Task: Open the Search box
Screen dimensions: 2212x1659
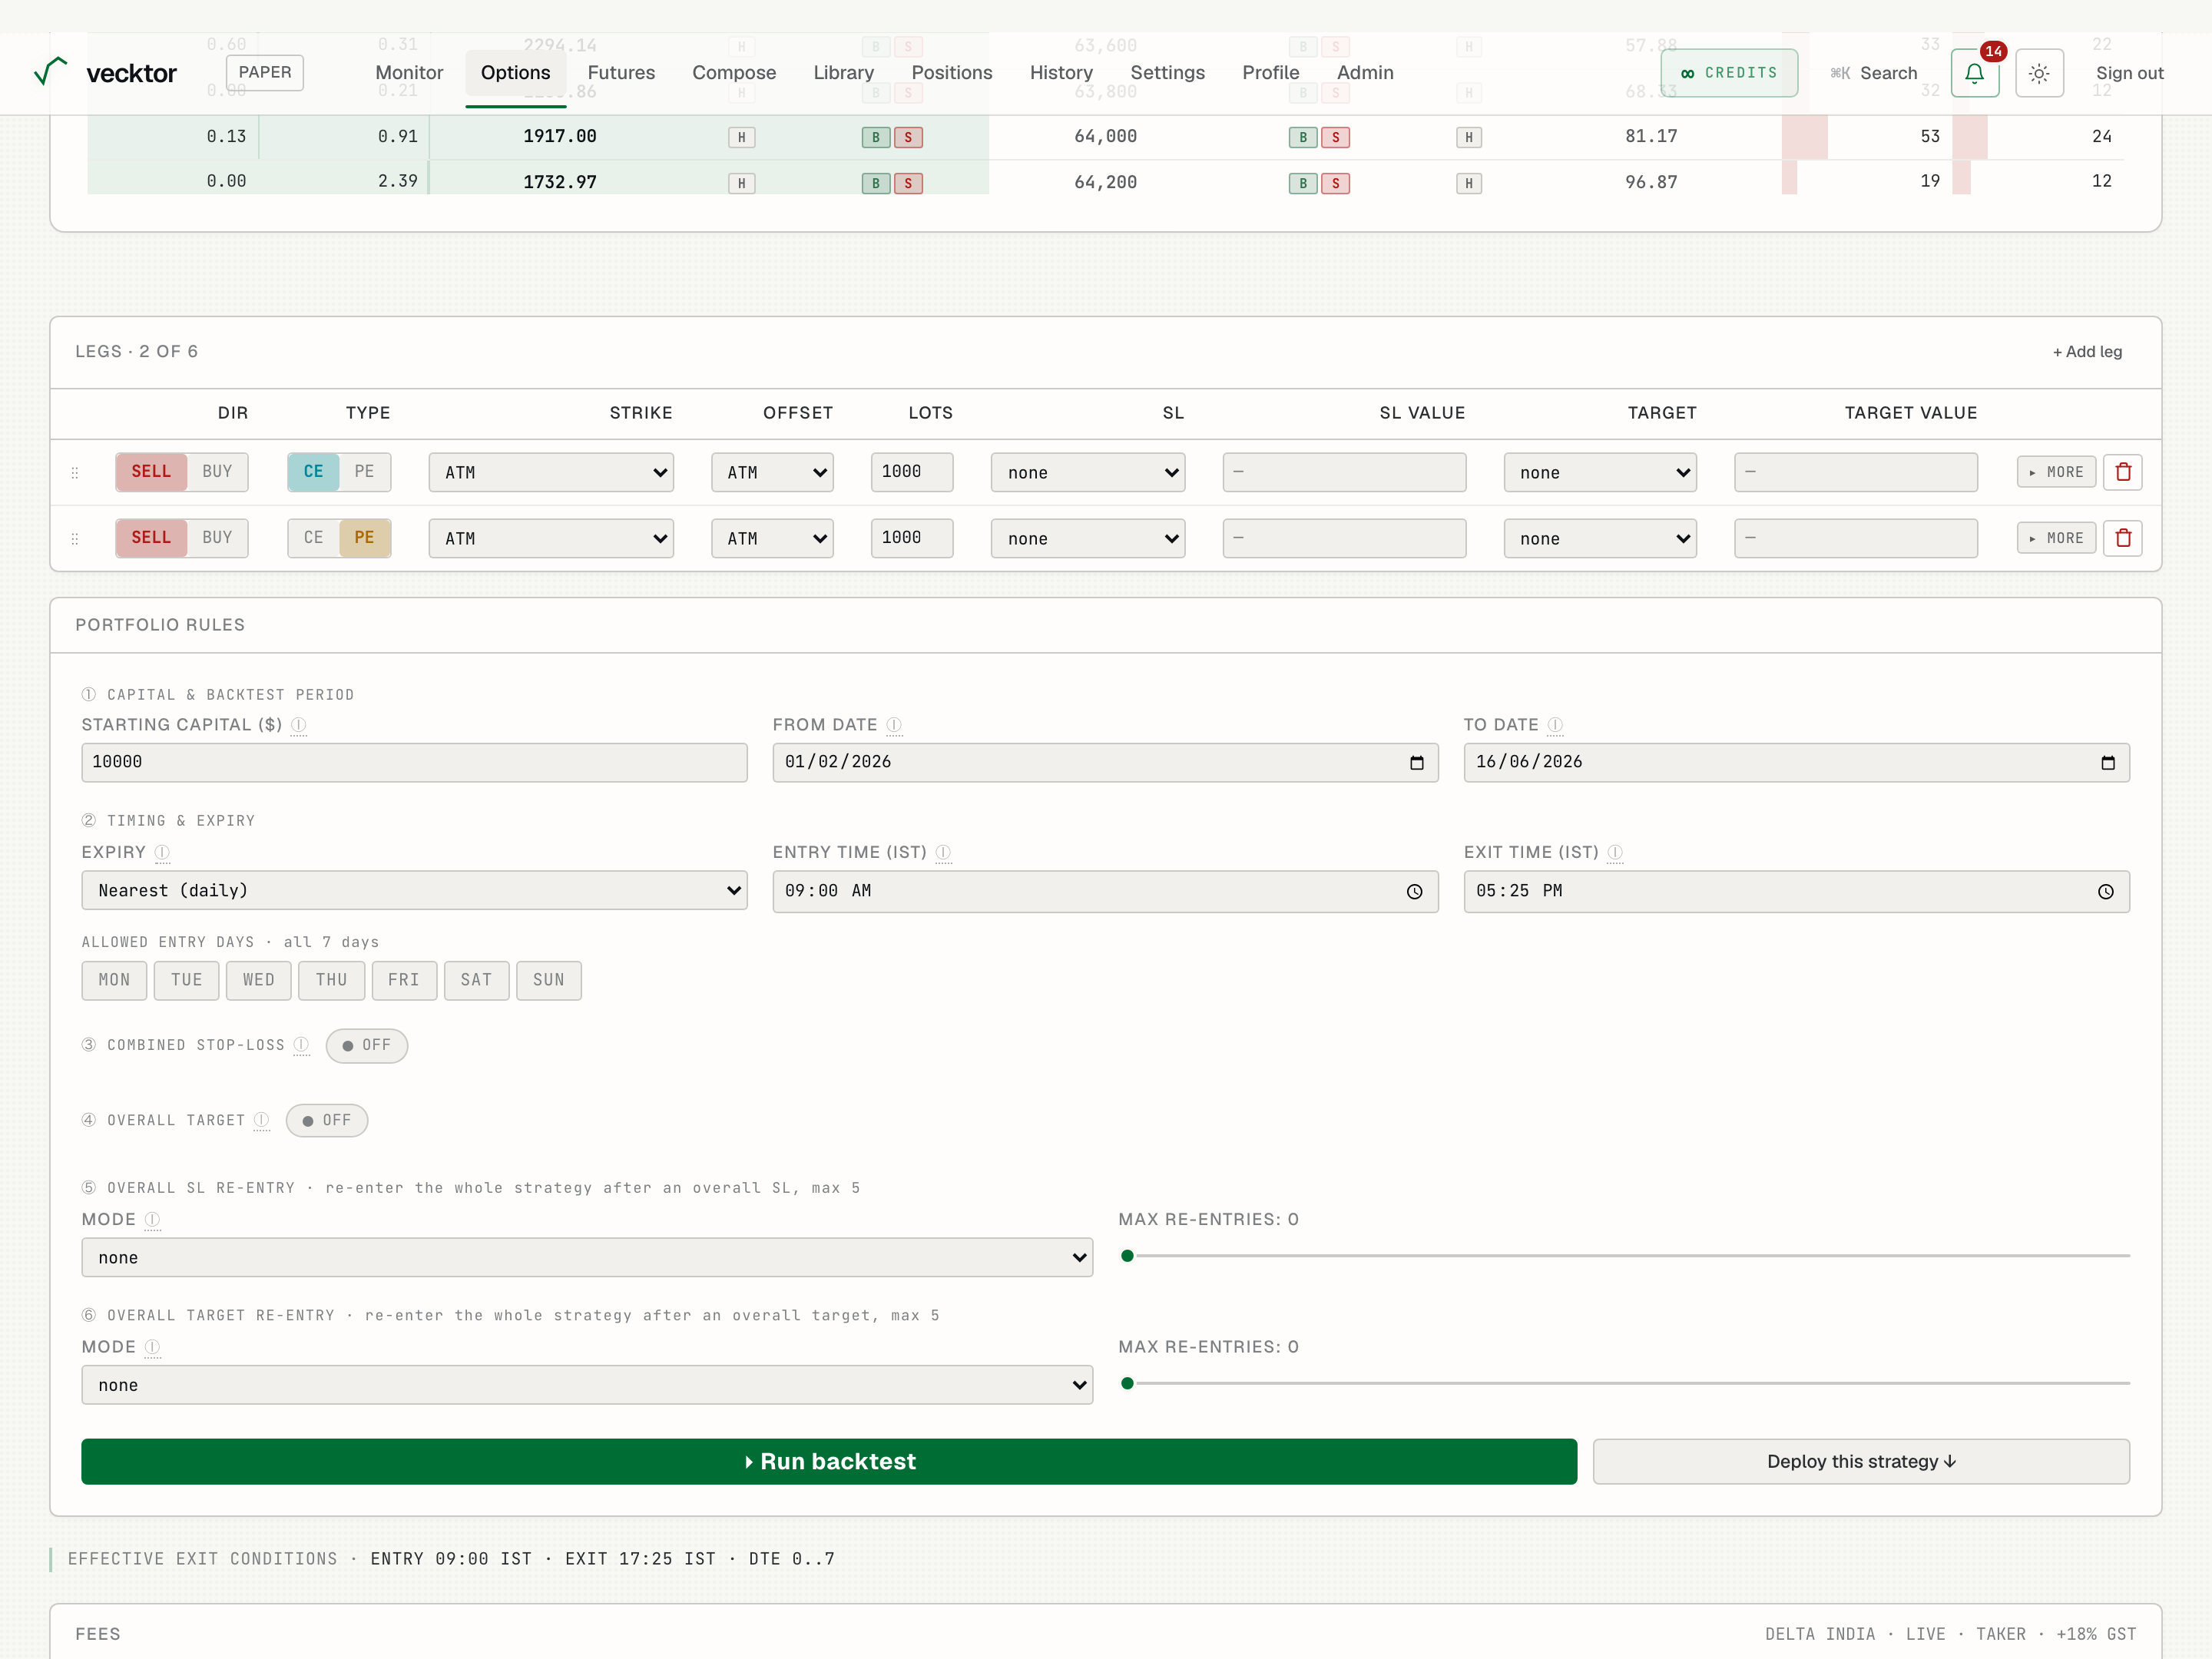Action: click(1874, 73)
